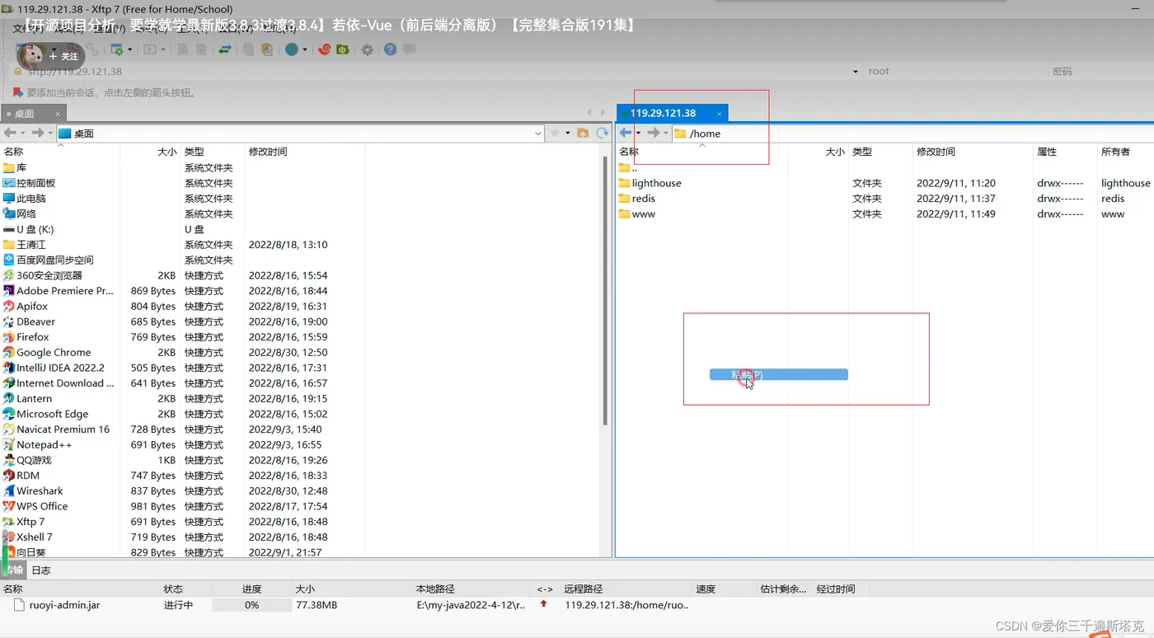Expand the local path 桌面 dropdown
The width and height of the screenshot is (1154, 638).
538,133
